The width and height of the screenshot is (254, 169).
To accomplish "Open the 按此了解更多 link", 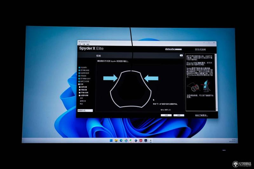I will pyautogui.click(x=201, y=115).
